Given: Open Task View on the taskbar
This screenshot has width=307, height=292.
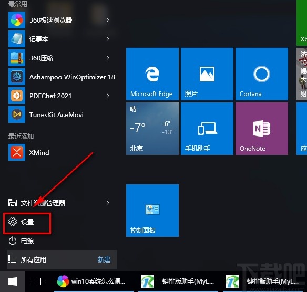Looking at the screenshot, I should point(38,281).
